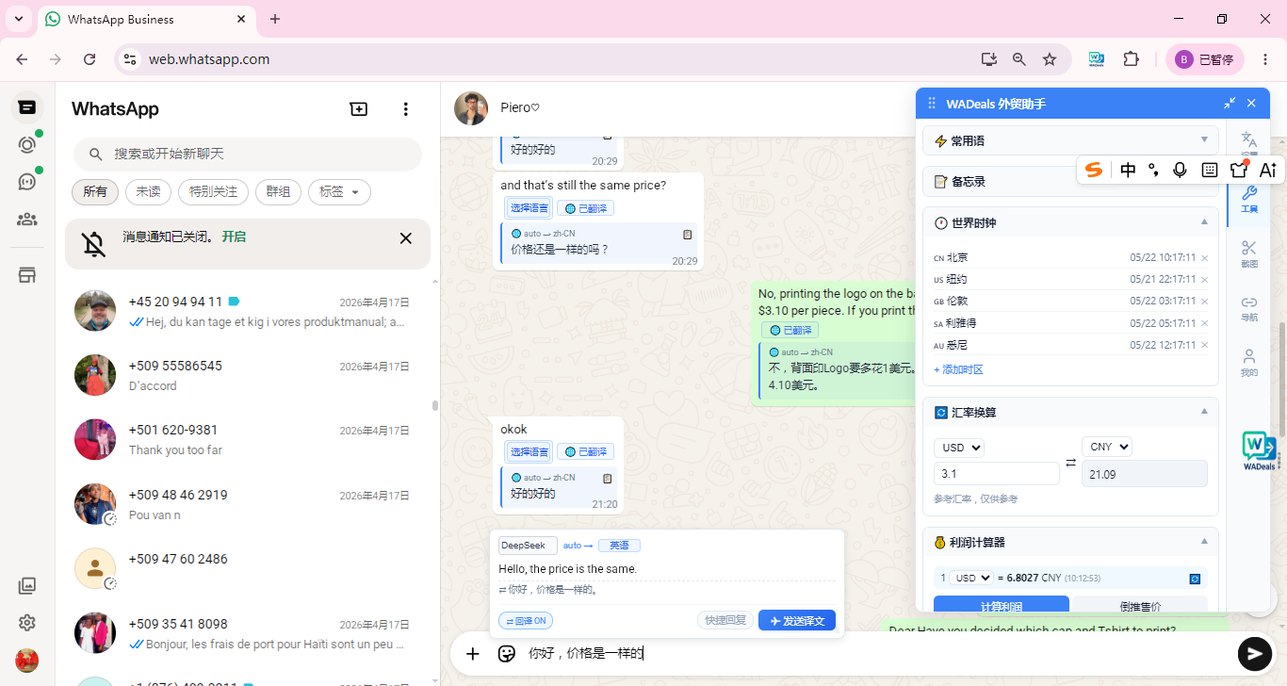Close the WADeals 外贸助手 panel

(1251, 103)
